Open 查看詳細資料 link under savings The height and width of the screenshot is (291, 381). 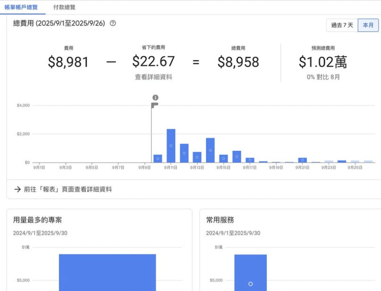coord(154,77)
